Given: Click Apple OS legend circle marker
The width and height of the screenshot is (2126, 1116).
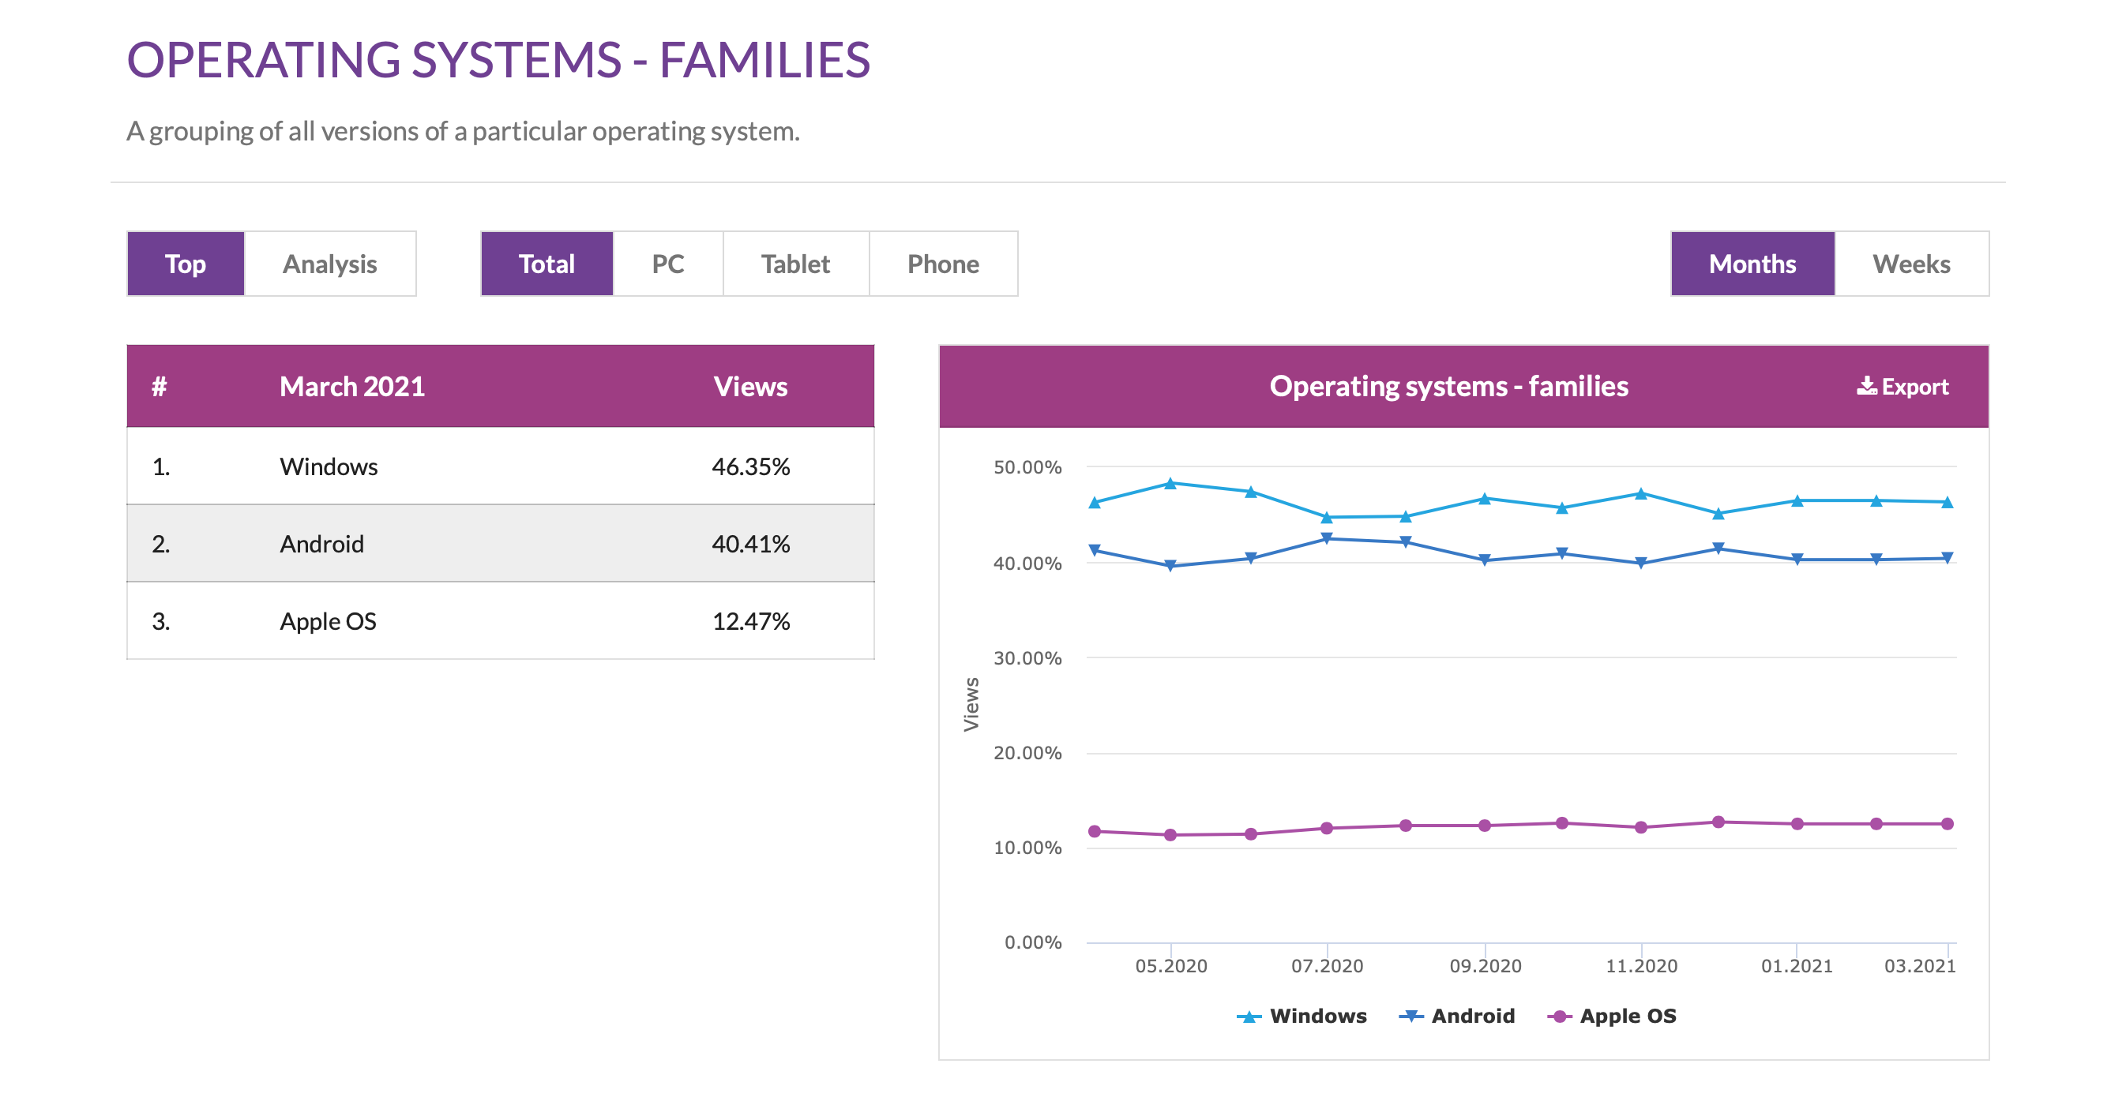Looking at the screenshot, I should pyautogui.click(x=1559, y=1017).
